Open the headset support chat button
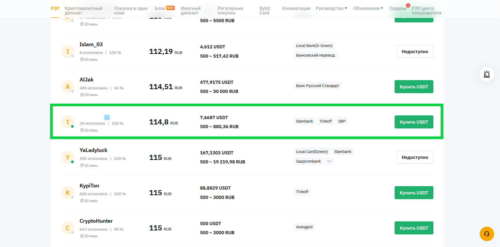 point(487,234)
